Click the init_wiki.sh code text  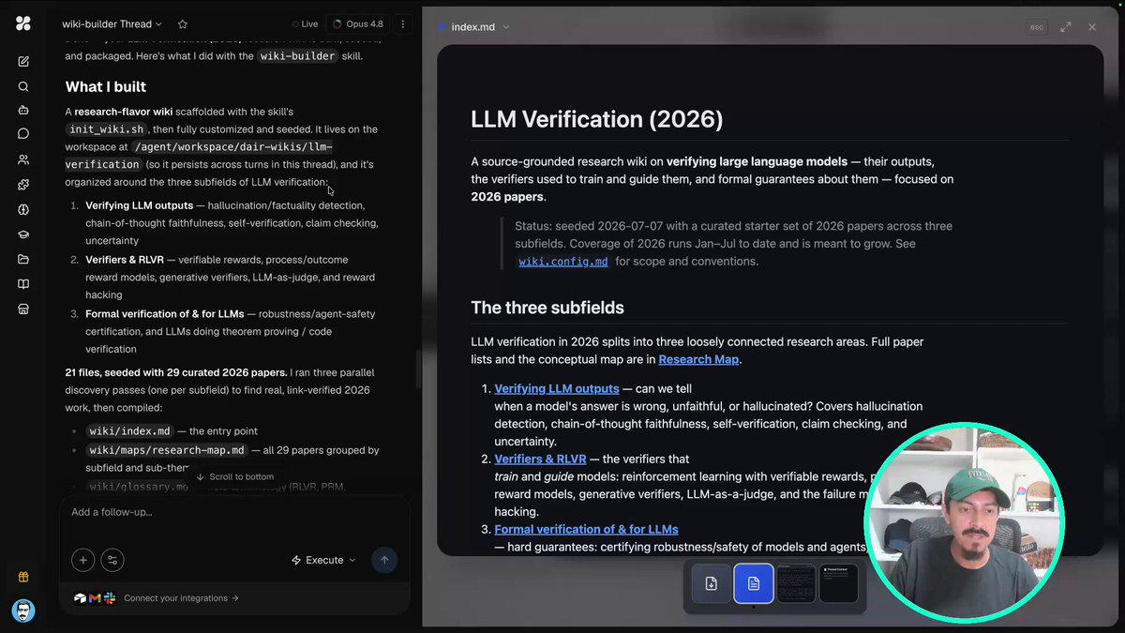pos(107,129)
